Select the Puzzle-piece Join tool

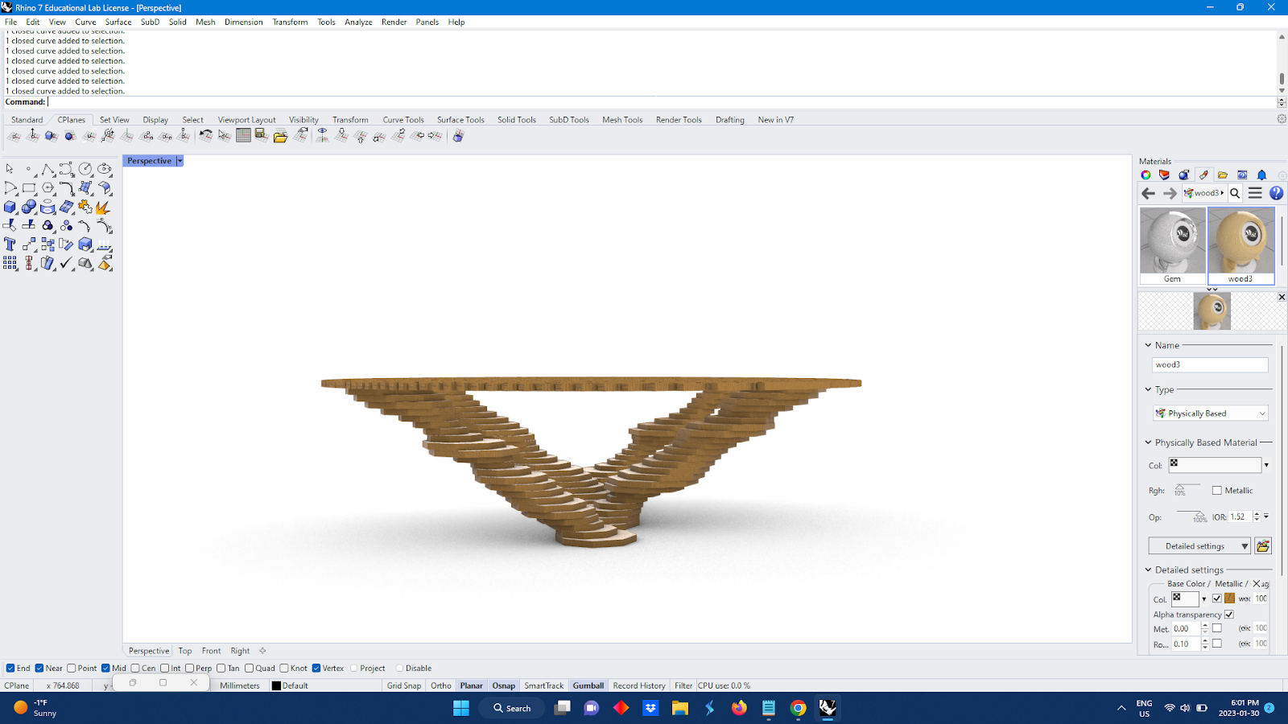click(85, 208)
